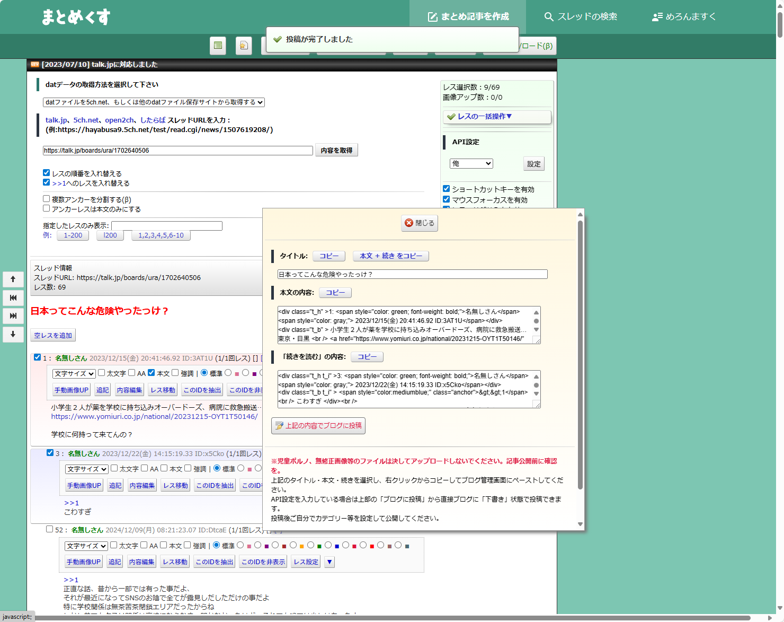Click the skip-to-first response icon
Image resolution: width=784 pixels, height=622 pixels.
point(13,297)
